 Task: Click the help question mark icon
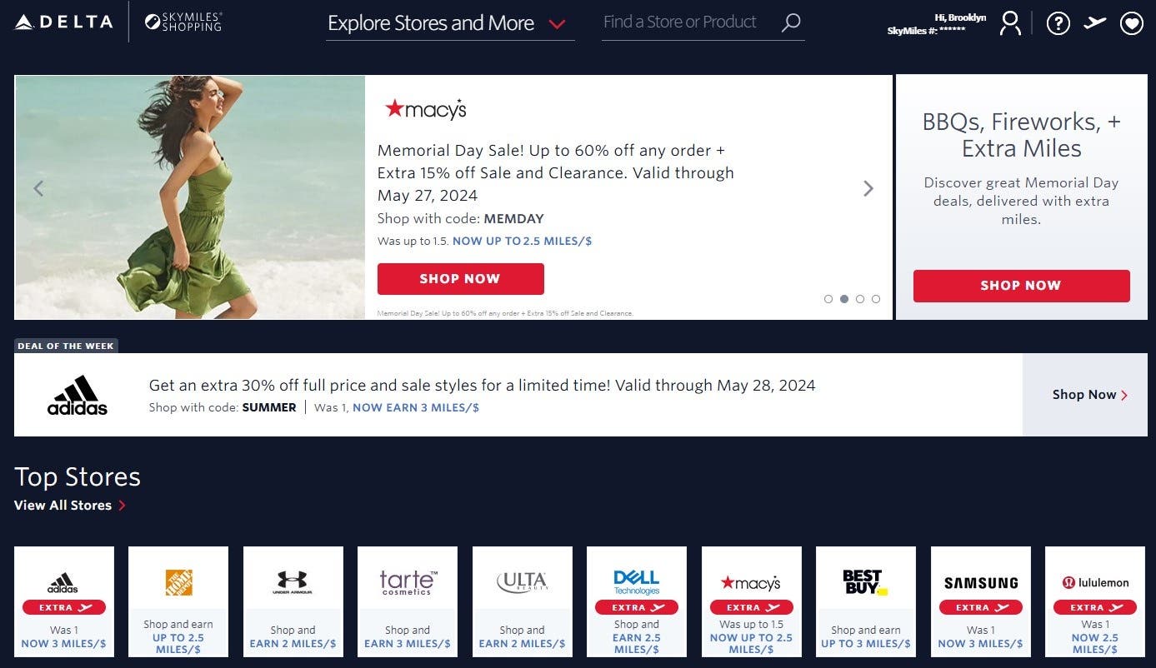1058,22
